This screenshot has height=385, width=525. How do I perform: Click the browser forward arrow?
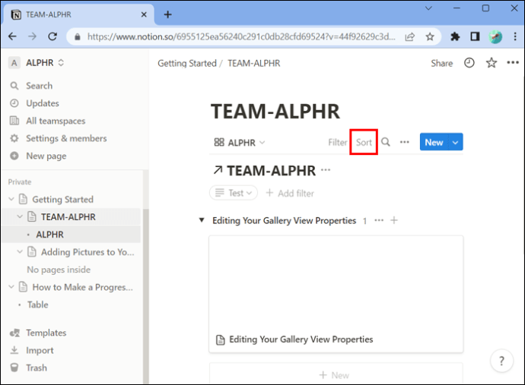point(33,36)
